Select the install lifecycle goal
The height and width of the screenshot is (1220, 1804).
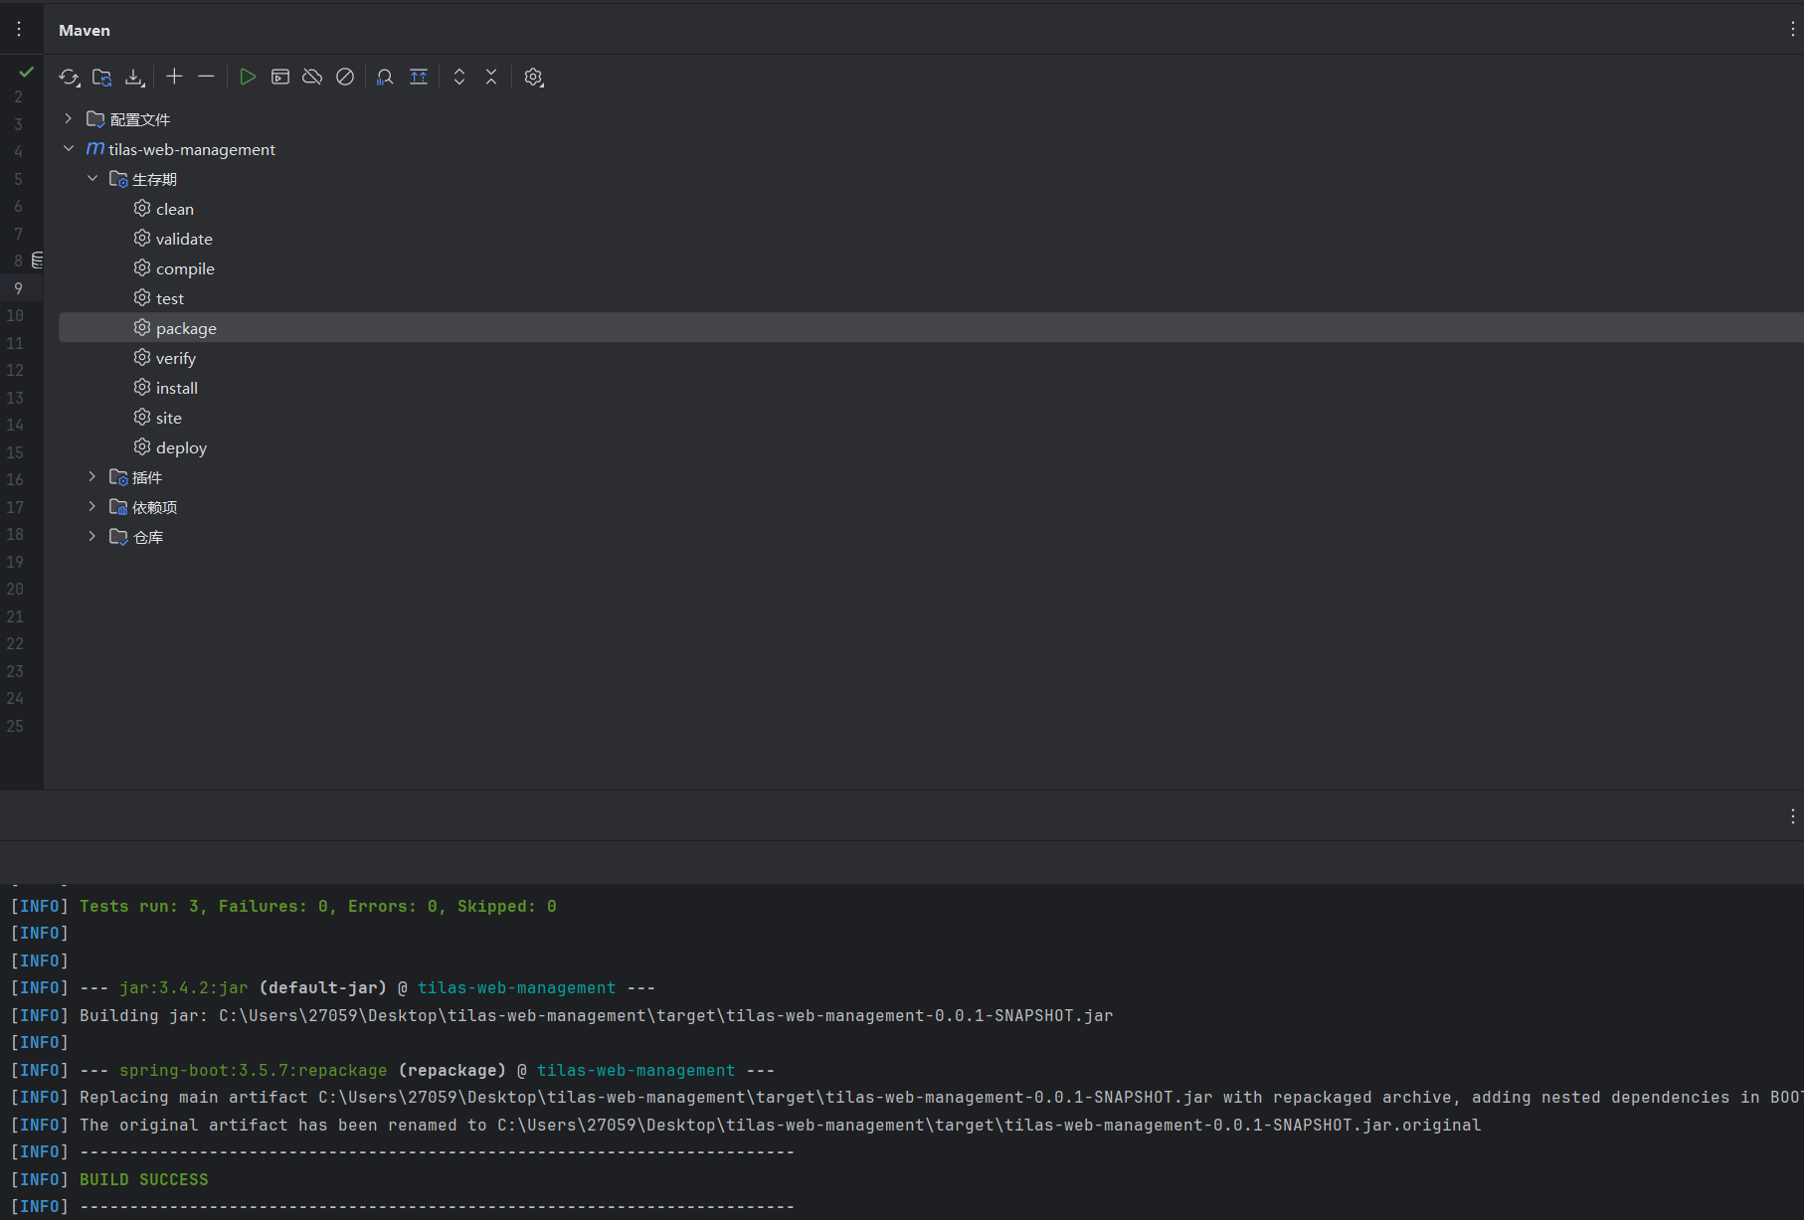click(x=177, y=388)
